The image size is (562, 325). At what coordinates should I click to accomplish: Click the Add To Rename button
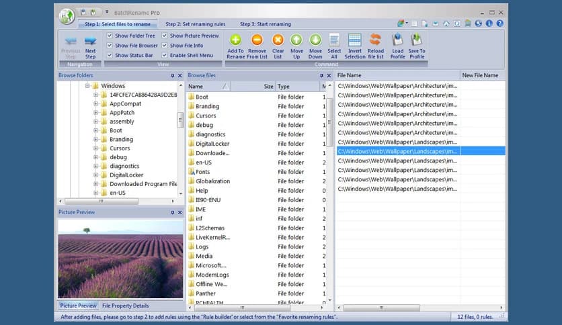click(x=235, y=46)
